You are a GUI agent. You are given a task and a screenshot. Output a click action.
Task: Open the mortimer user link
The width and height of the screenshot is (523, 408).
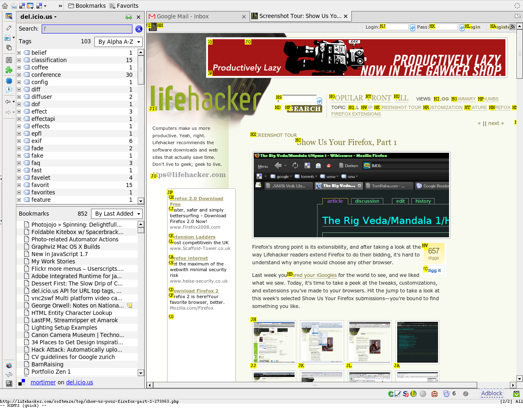(x=43, y=382)
